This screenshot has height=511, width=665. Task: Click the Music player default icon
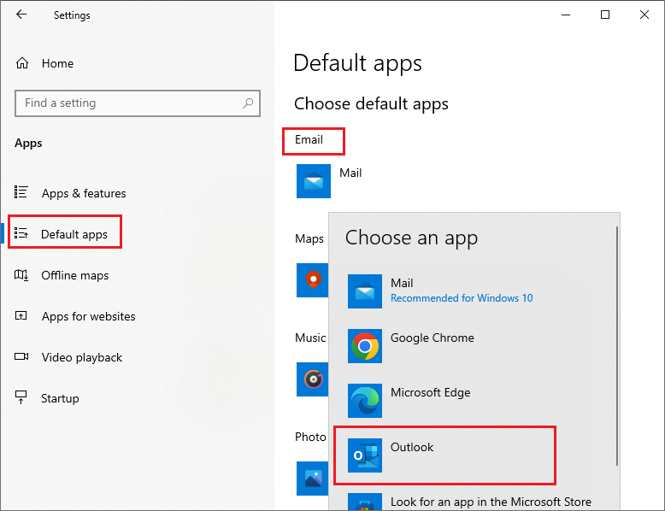313,379
